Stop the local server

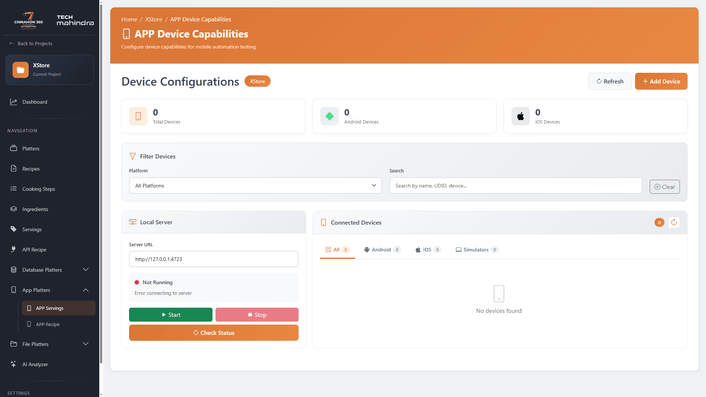pos(257,315)
